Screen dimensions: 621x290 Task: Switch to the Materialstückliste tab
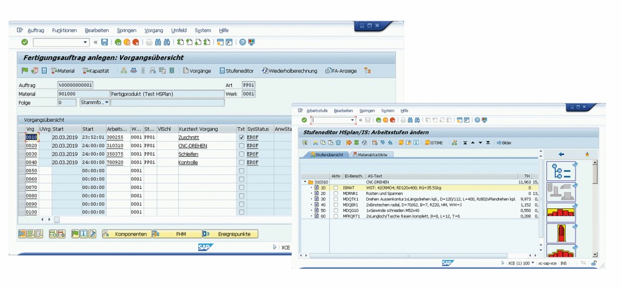(372, 155)
